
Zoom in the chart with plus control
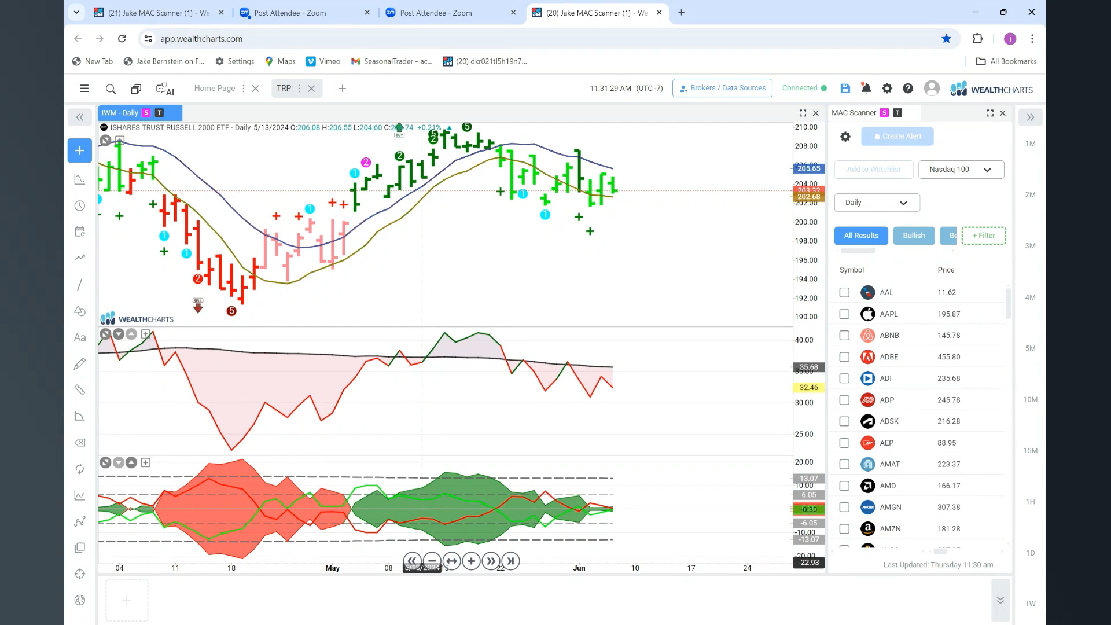point(471,561)
